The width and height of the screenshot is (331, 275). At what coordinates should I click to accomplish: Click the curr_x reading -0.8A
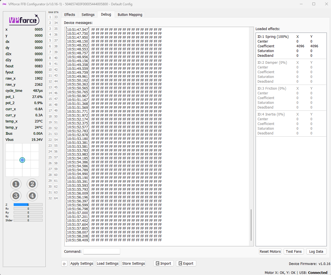pos(38,109)
